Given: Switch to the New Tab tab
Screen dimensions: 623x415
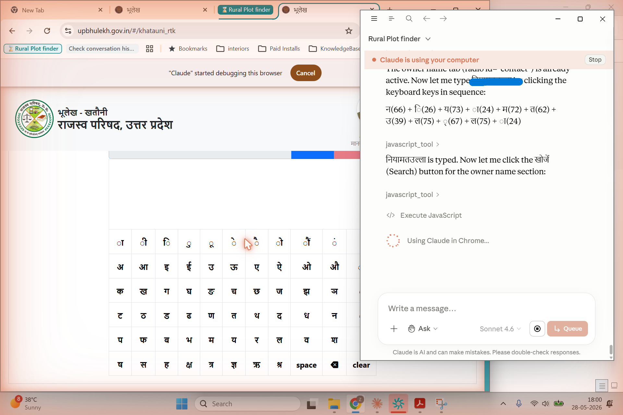Looking at the screenshot, I should (33, 10).
